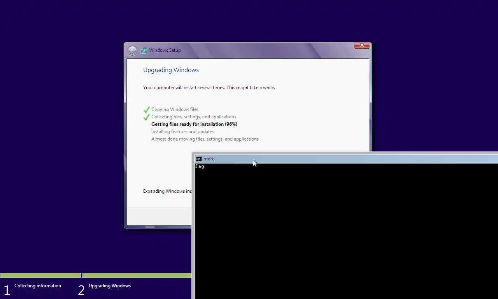Click the command prompt icon in 'more' window
This screenshot has width=498, height=299.
(x=199, y=159)
